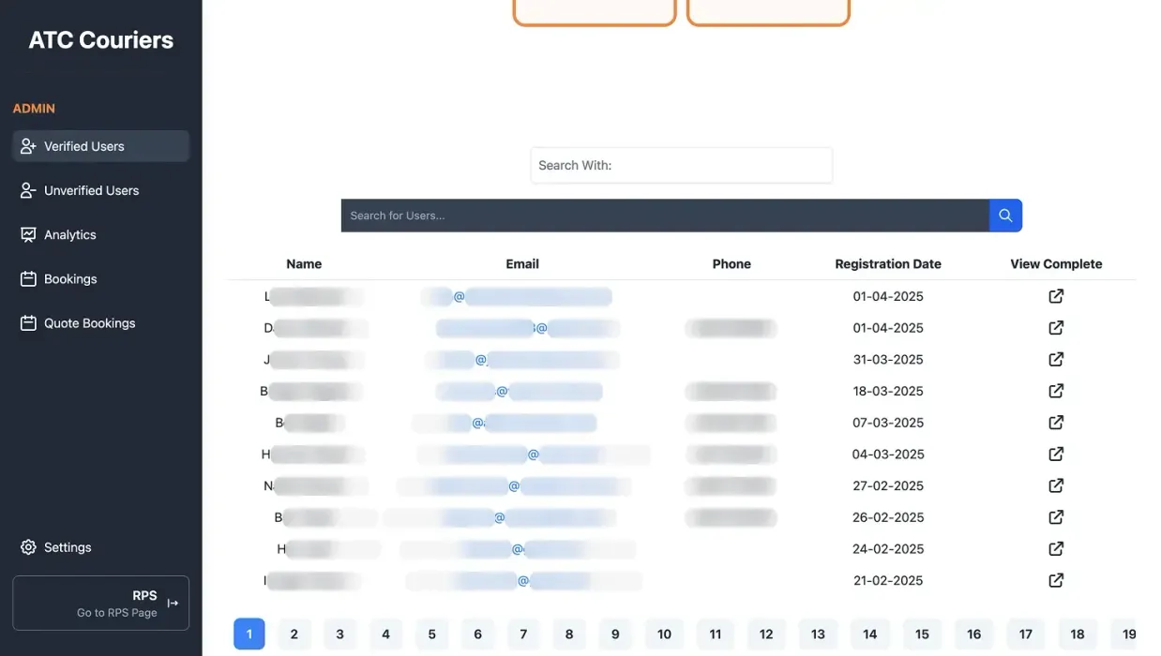The image size is (1161, 656).
Task: Open Verified Users in sidebar
Action: coord(100,146)
